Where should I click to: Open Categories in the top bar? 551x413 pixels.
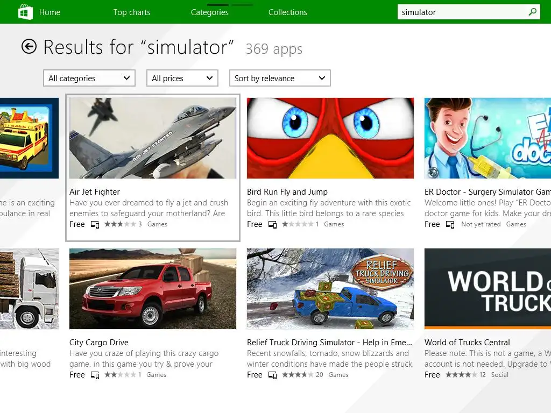tap(210, 12)
